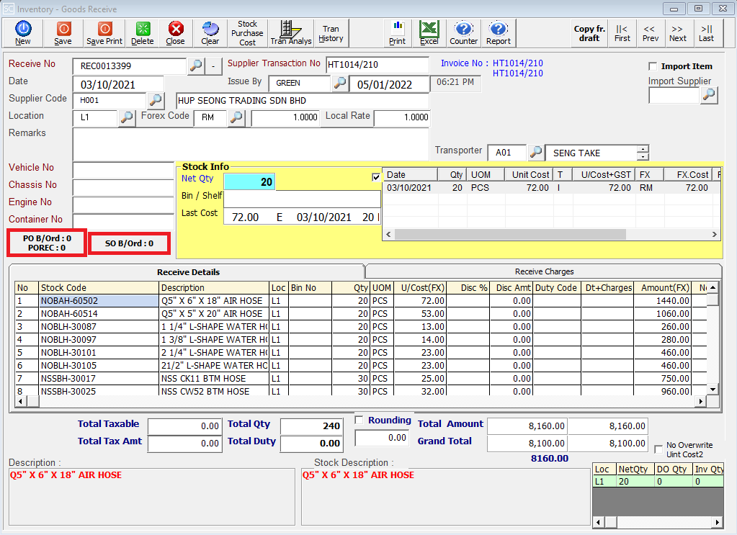Click the Net Qty field showing 20

[249, 181]
